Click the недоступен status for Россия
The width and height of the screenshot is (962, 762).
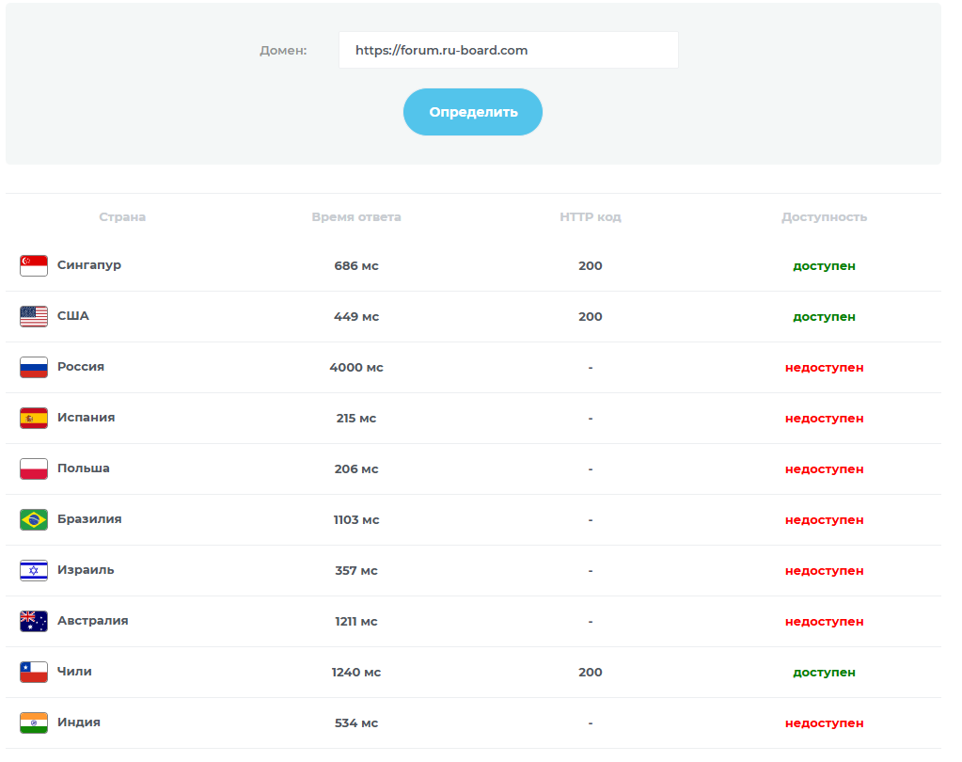824,368
